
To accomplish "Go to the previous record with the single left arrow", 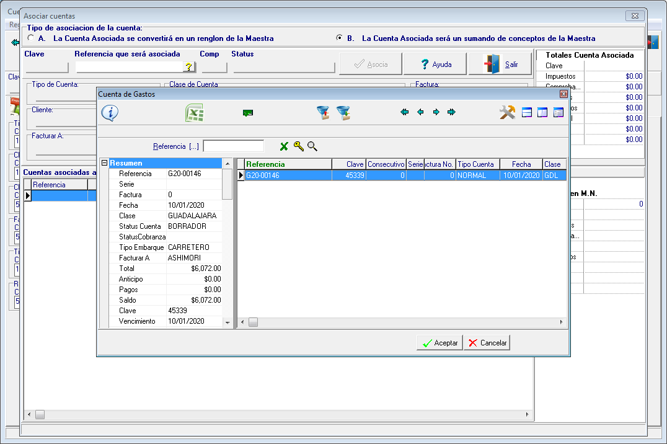I will point(420,112).
